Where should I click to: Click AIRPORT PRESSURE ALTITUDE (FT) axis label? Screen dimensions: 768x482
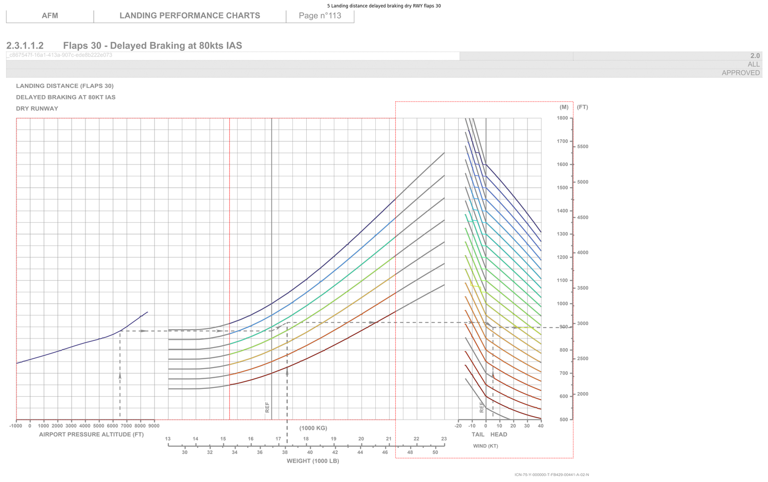point(91,434)
